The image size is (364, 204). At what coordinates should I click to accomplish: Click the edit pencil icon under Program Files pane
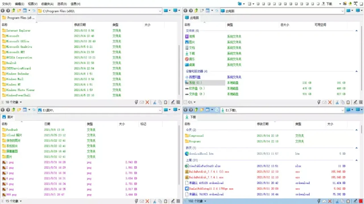click(x=173, y=102)
